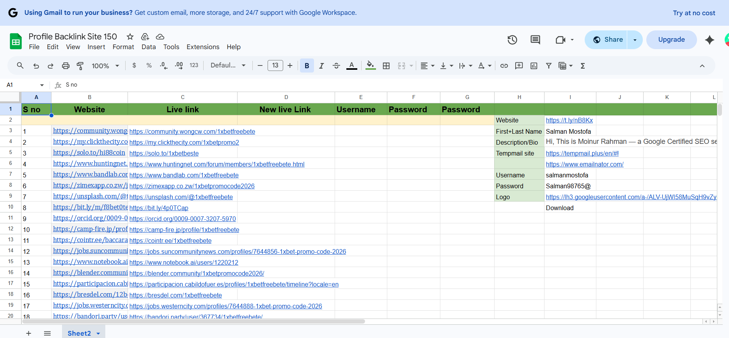Open the File menu
The height and width of the screenshot is (338, 729).
(x=34, y=47)
